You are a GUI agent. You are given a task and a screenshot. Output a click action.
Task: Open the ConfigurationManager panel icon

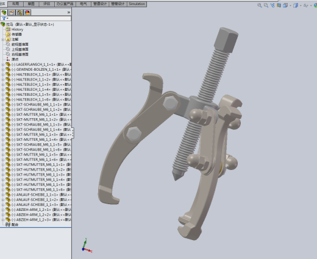coord(20,13)
